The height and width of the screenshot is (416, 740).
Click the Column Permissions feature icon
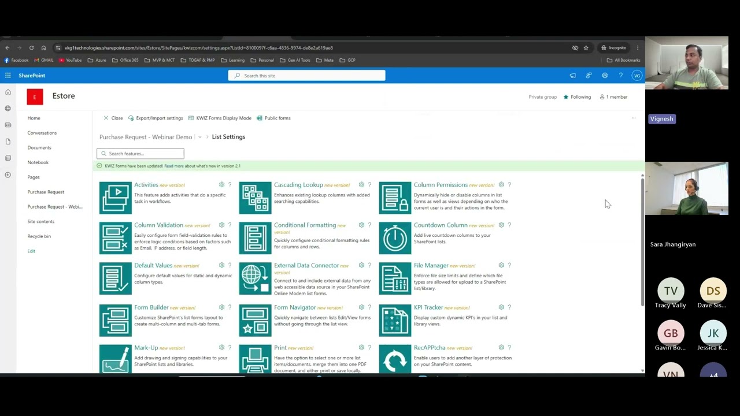click(395, 198)
